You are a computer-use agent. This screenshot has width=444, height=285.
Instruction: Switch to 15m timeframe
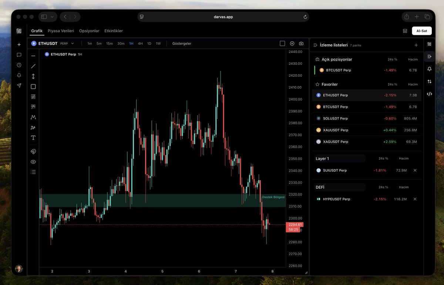110,44
